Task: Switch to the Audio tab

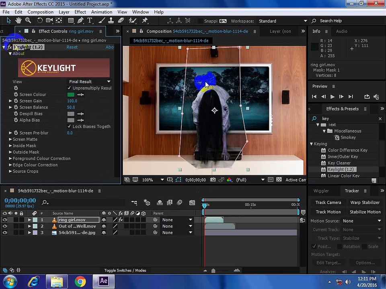Action: pos(342,31)
